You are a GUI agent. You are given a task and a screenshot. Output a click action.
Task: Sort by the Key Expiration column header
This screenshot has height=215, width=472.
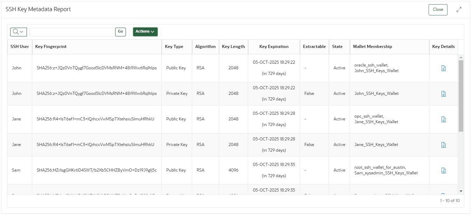tap(274, 47)
